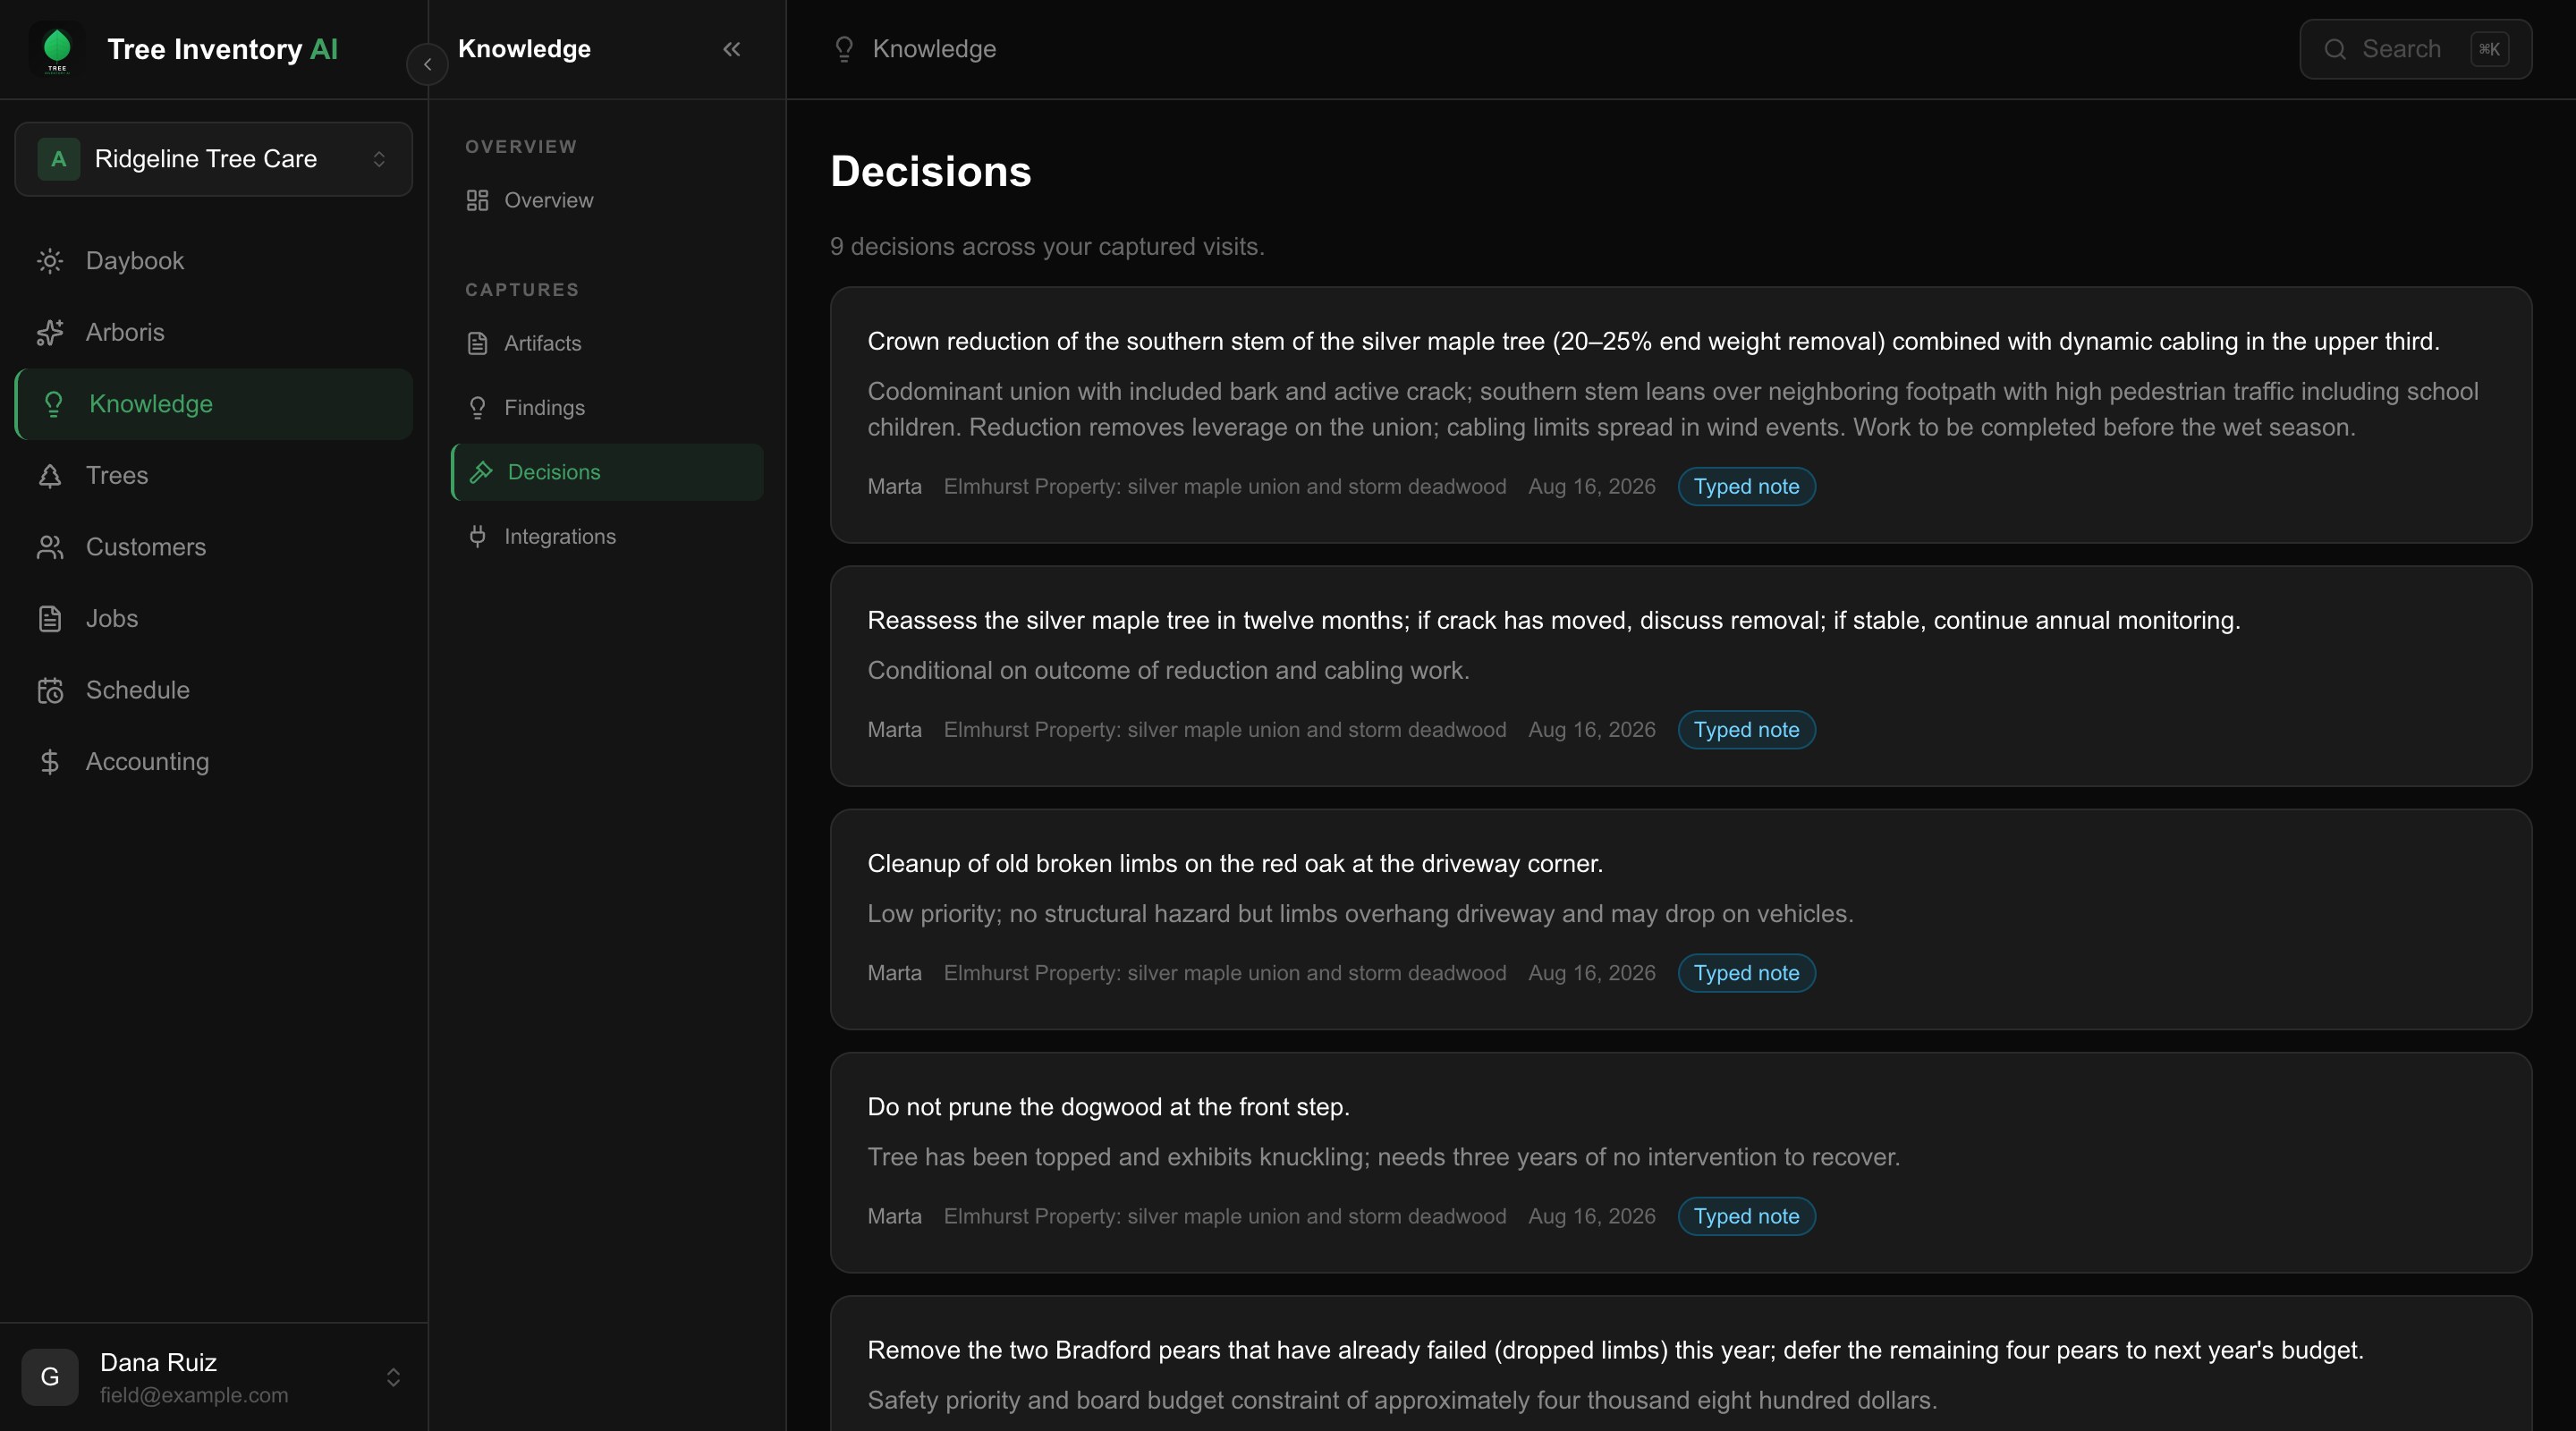Click Typed note badge on the red oak card

1746,973
